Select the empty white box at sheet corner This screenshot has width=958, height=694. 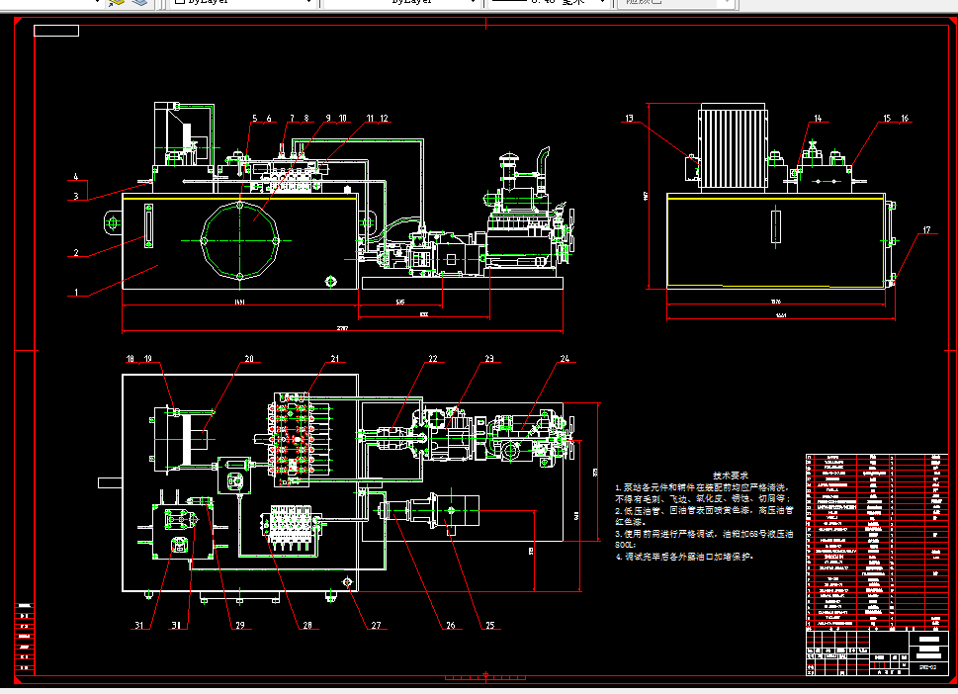pos(56,31)
